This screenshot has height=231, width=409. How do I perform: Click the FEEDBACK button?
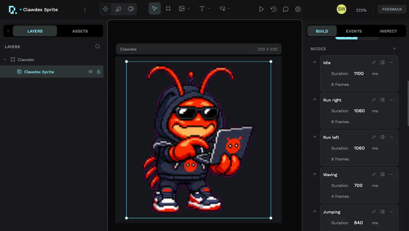tap(392, 9)
